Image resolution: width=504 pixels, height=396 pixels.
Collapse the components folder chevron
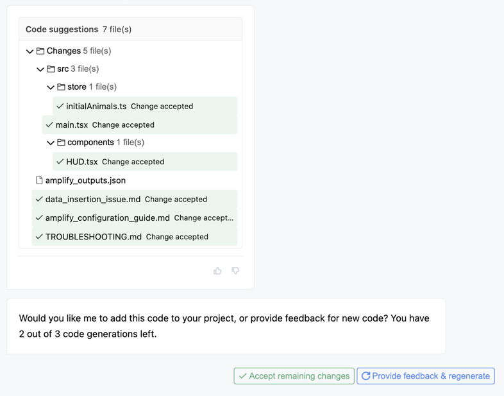[x=51, y=142]
